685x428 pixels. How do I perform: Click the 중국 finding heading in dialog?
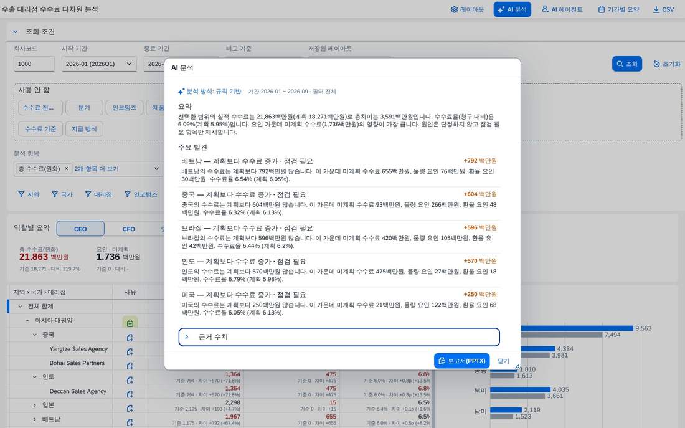coord(243,194)
